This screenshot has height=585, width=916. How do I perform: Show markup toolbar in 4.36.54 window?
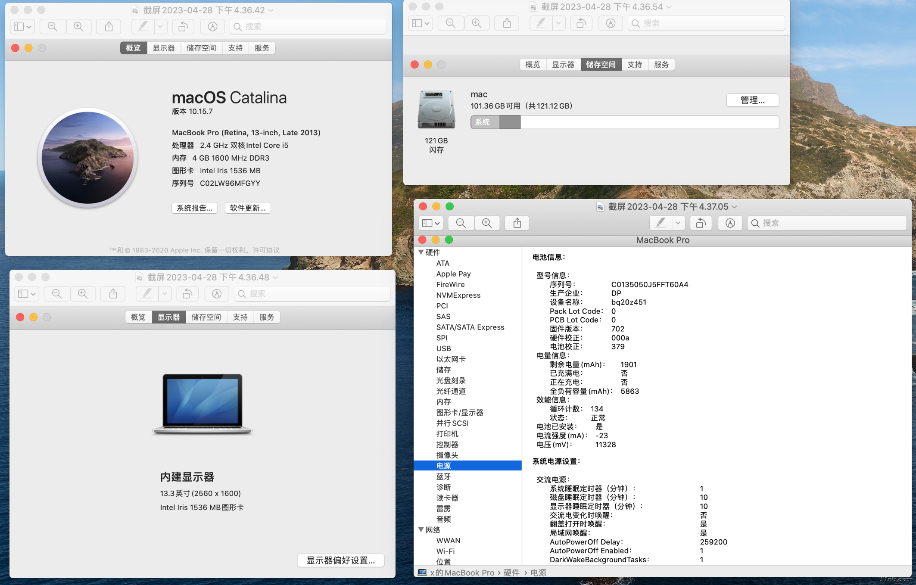click(x=611, y=23)
